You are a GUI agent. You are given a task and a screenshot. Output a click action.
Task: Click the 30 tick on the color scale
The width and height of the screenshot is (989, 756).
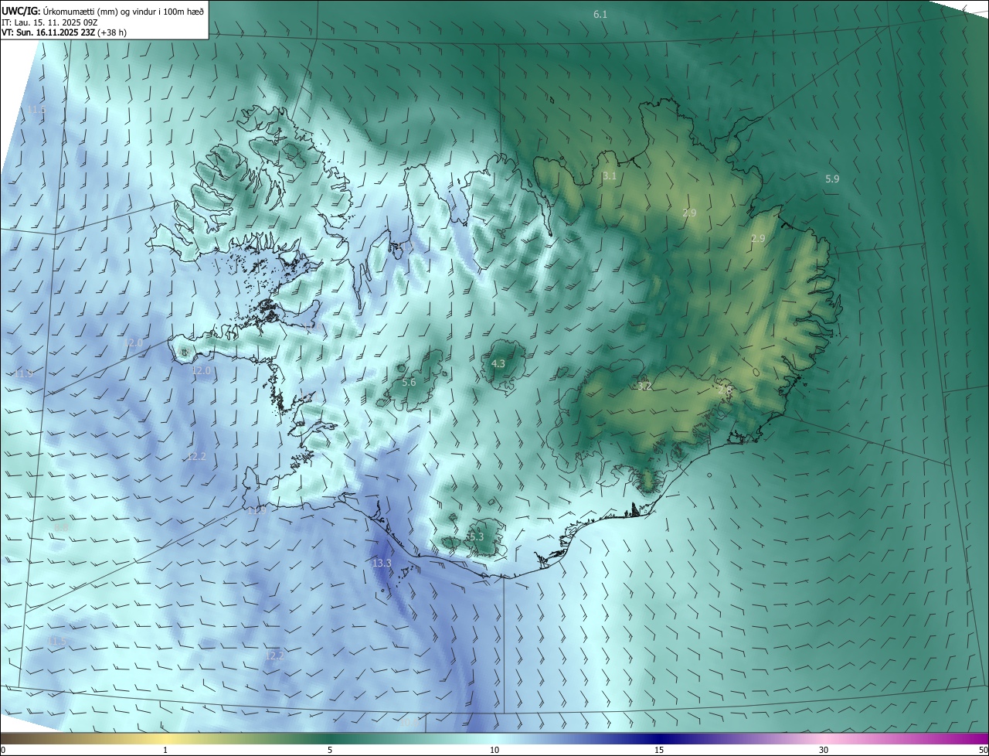(824, 750)
